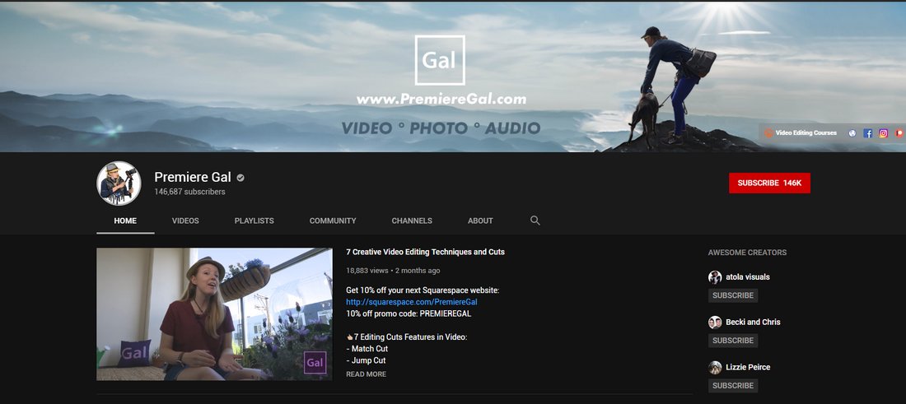Screen dimensions: 906x404
Task: Open Becki and Chris channel avatar
Action: click(x=715, y=322)
